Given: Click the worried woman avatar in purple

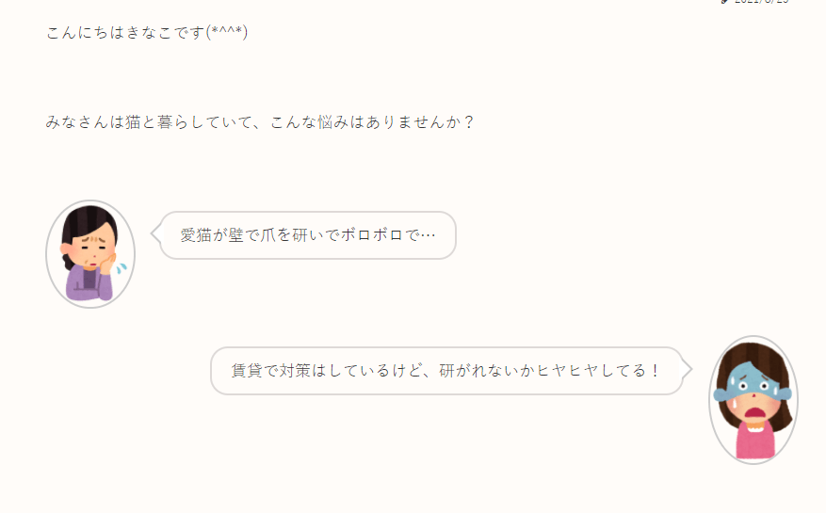Looking at the screenshot, I should pyautogui.click(x=90, y=253).
